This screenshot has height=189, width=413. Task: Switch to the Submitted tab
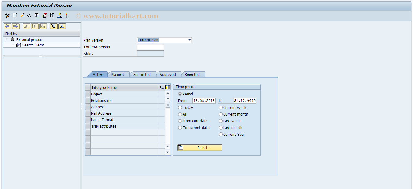[x=142, y=74]
